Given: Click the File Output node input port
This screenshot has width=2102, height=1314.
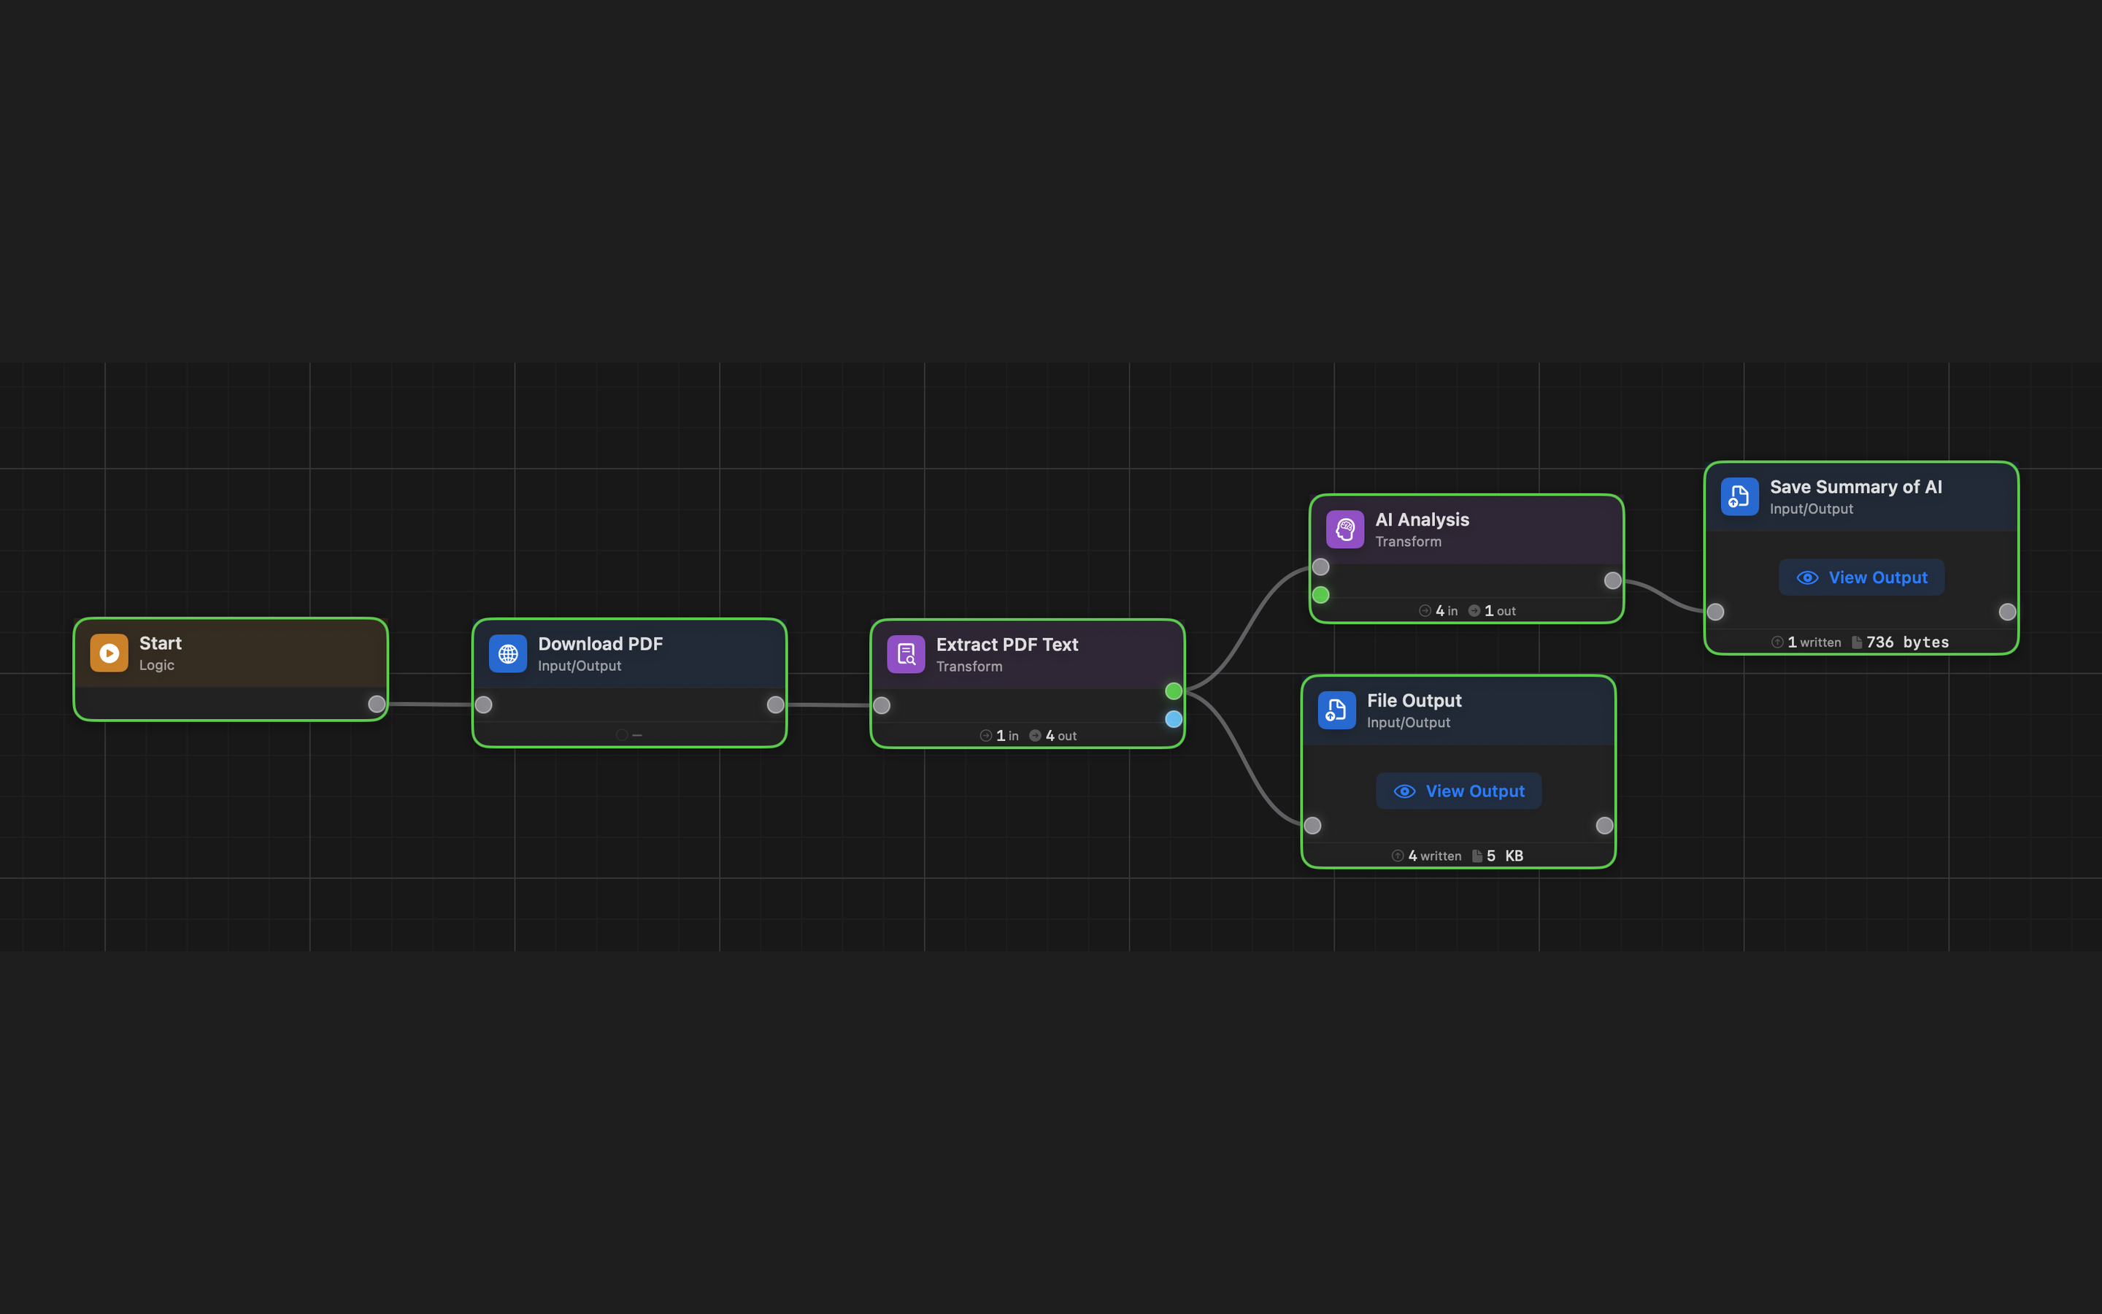Looking at the screenshot, I should 1312,826.
